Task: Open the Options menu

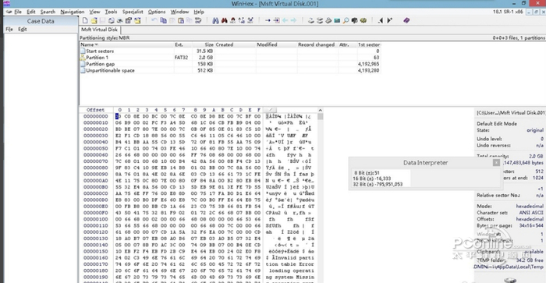Action: (x=157, y=12)
